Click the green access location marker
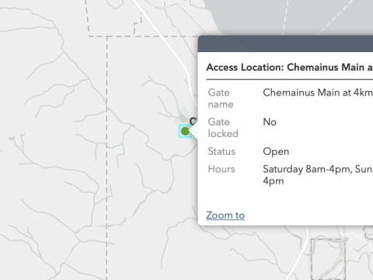The width and height of the screenshot is (373, 280). (185, 131)
